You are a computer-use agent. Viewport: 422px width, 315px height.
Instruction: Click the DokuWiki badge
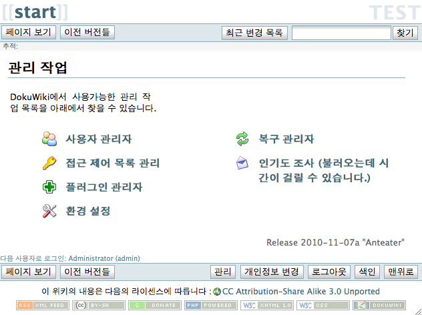(x=379, y=305)
